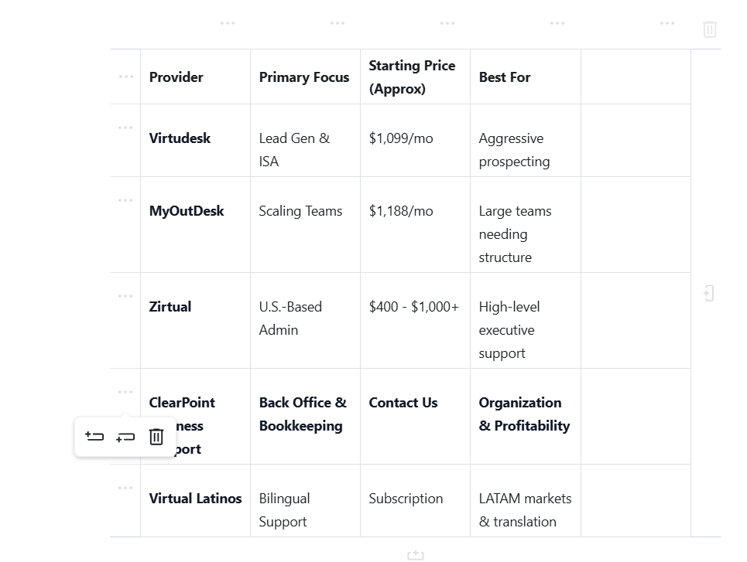The image size is (747, 562).
Task: Click the Contact Us cell
Action: click(x=415, y=417)
